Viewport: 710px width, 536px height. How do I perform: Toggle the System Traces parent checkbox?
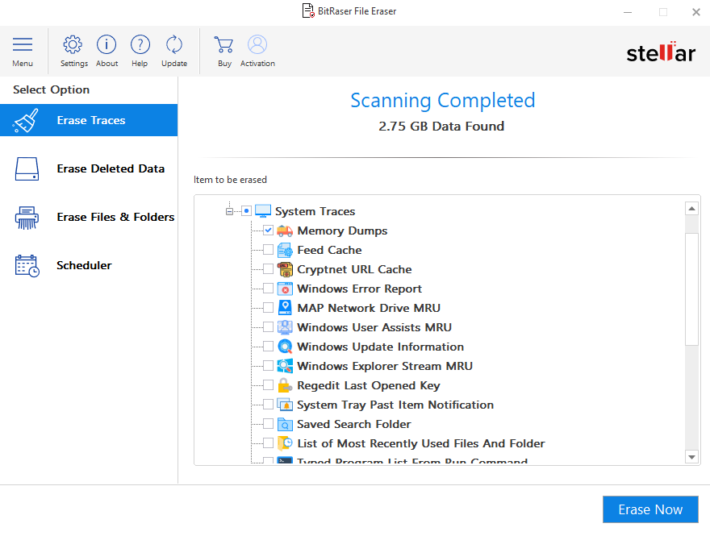tap(246, 211)
